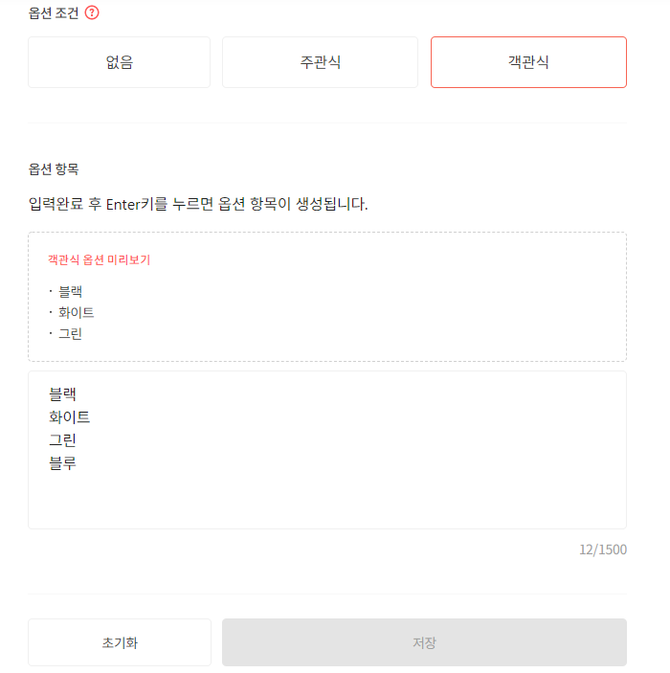Screen dimensions: 670x673
Task: Click the 12/1500 character counter
Action: [603, 550]
